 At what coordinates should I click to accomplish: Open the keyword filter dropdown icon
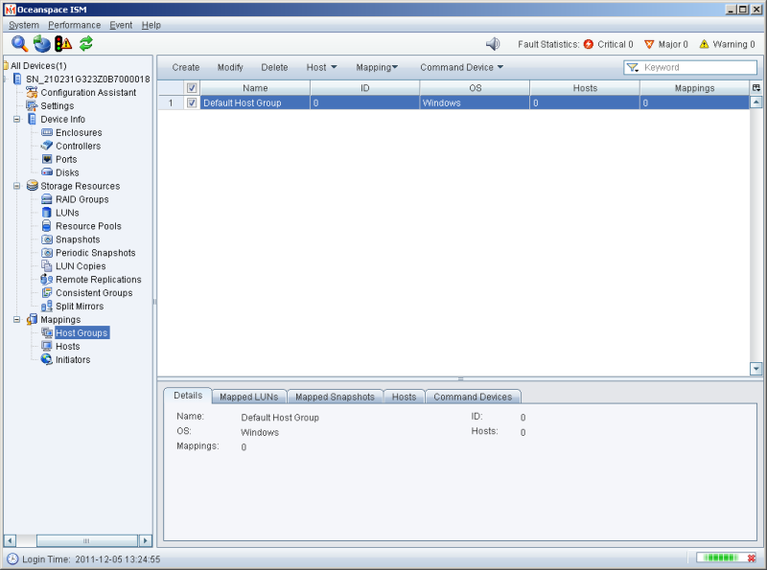[633, 67]
